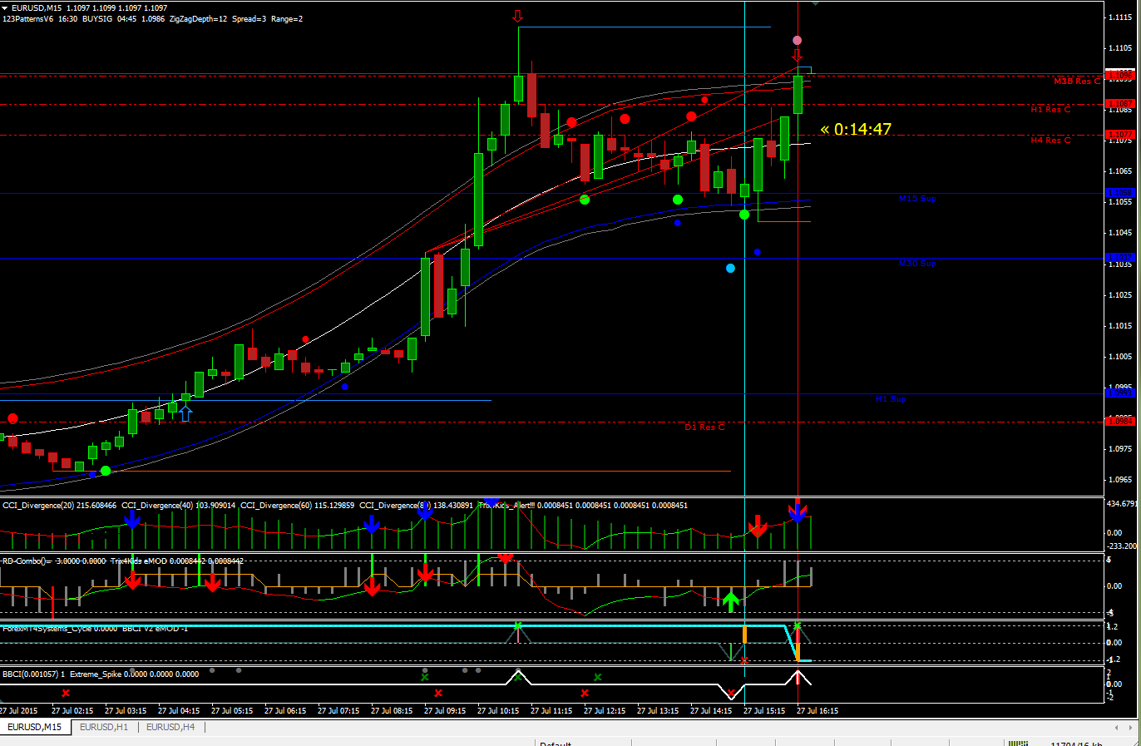Click the blue 1.1037 price tag
1141x746 pixels.
(x=1120, y=258)
